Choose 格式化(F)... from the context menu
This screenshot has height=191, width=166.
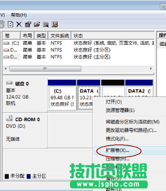[x=117, y=139]
